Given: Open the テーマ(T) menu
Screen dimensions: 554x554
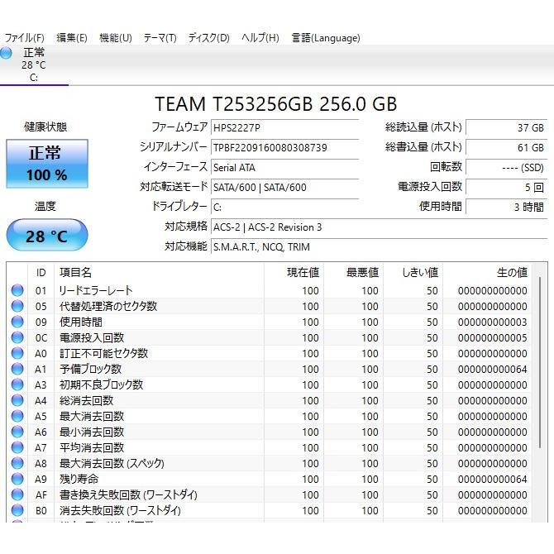Looking at the screenshot, I should tap(160, 37).
